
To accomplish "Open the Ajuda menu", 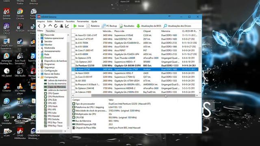I will 94,21.
